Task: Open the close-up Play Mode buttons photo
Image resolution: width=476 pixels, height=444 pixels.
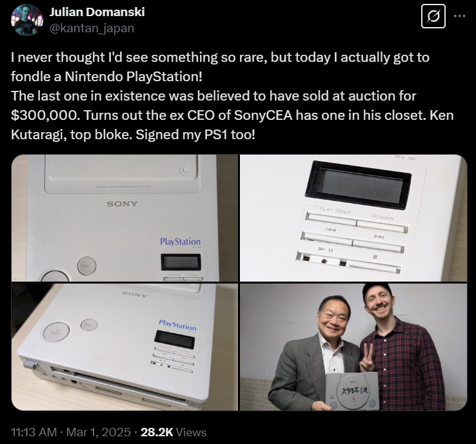Action: [353, 218]
